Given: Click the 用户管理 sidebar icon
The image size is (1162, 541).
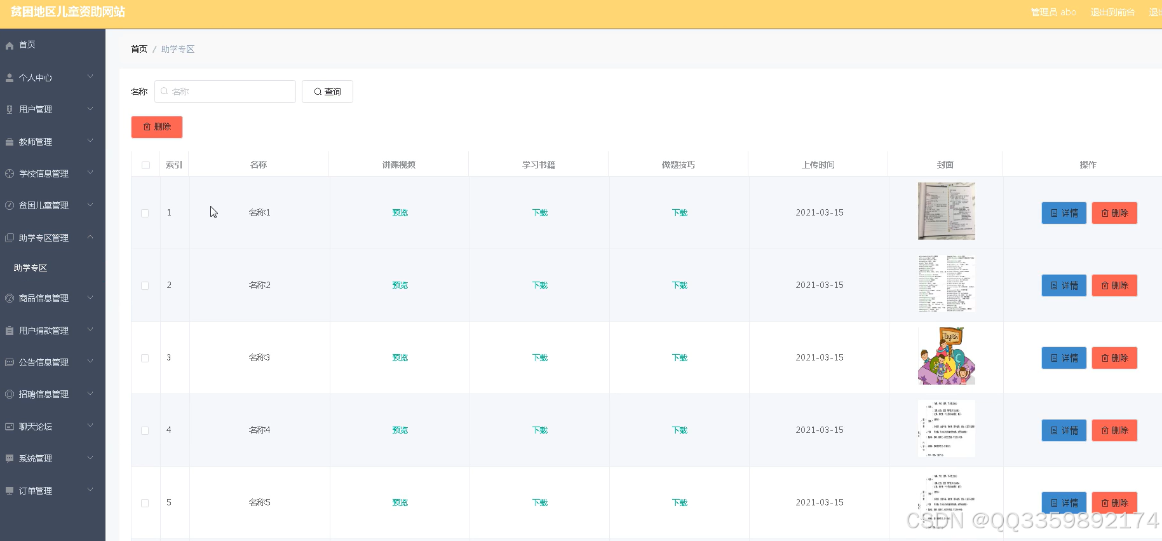Looking at the screenshot, I should point(10,109).
